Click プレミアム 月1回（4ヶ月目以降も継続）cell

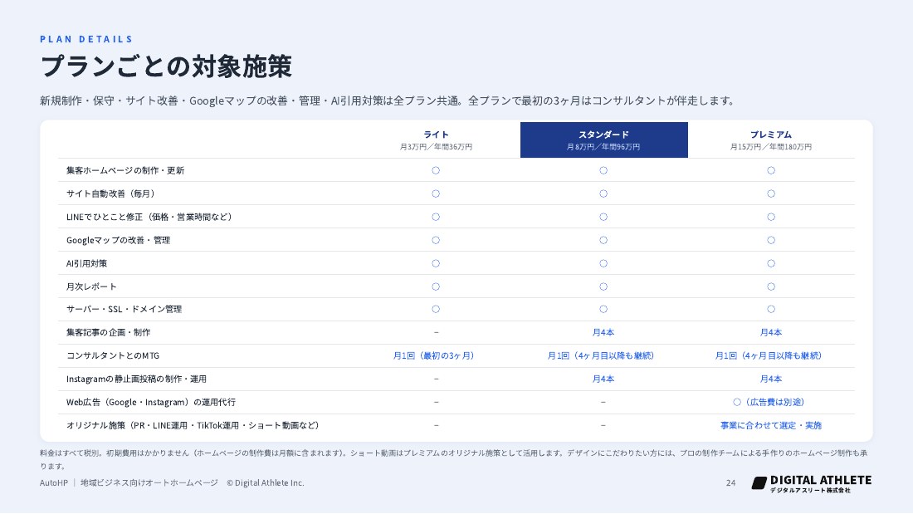[771, 355]
